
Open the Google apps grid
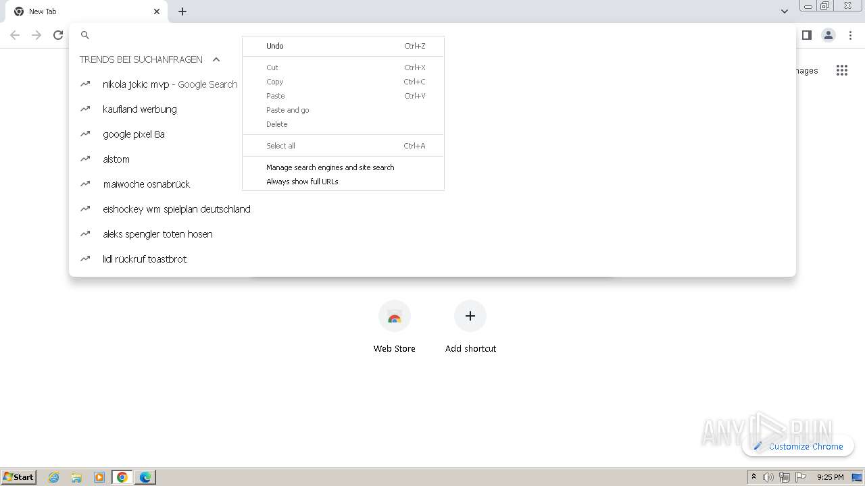pyautogui.click(x=841, y=70)
